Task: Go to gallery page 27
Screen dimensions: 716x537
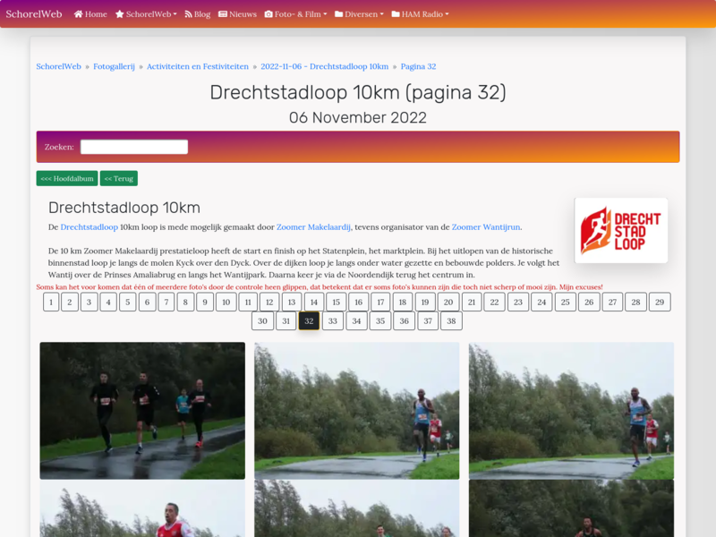Action: [x=612, y=302]
